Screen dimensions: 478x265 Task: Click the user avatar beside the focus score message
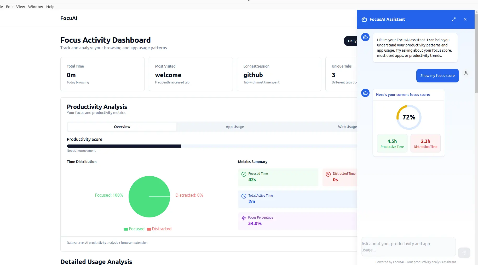tap(467, 73)
